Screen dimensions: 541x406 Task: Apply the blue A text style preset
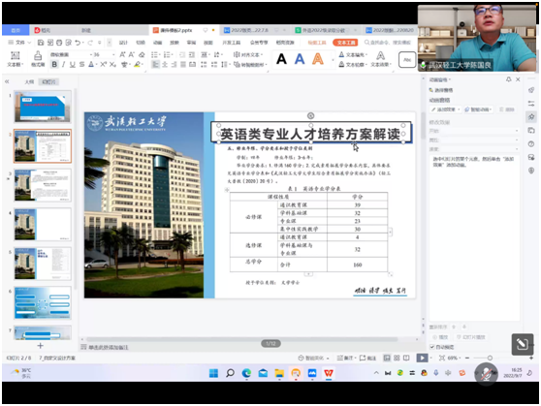coord(300,59)
